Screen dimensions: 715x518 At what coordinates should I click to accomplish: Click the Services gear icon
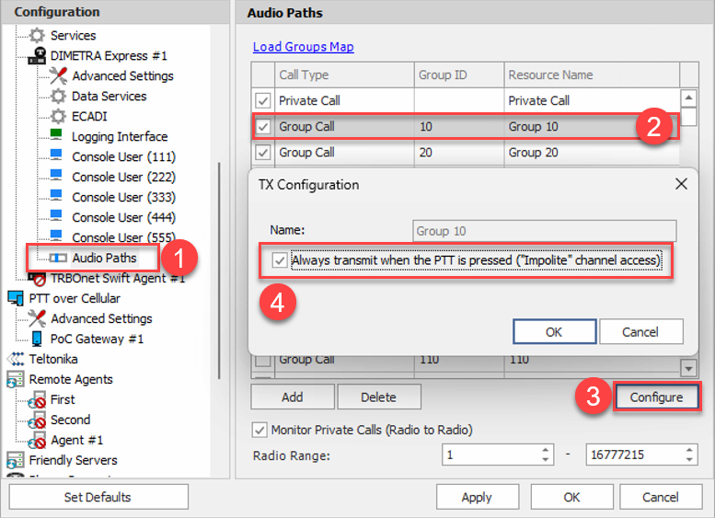(36, 36)
